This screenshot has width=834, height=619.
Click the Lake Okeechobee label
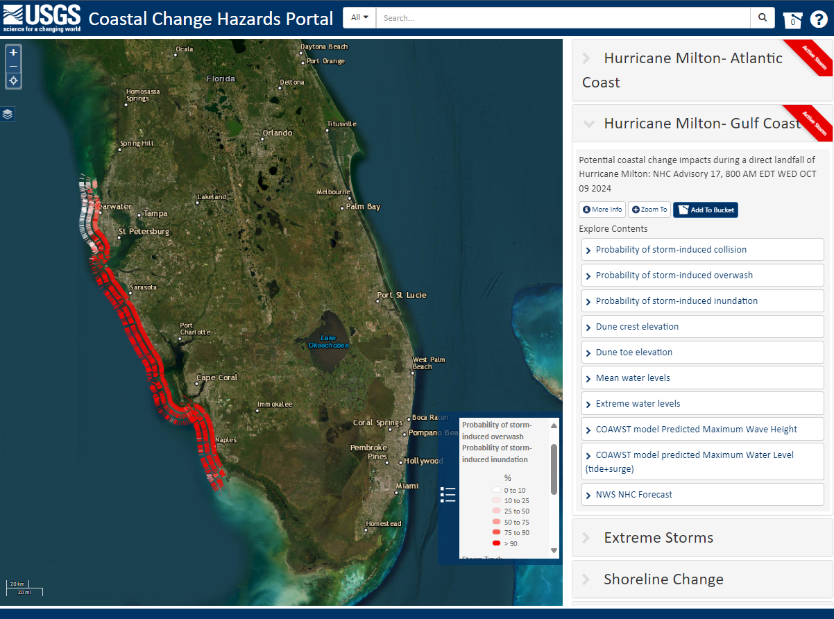pos(328,341)
